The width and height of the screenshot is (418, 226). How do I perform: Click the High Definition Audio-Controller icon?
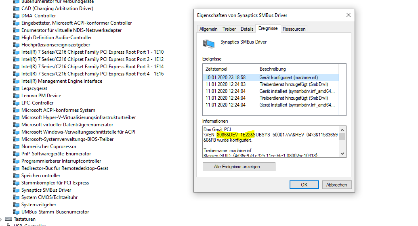pyautogui.click(x=16, y=38)
